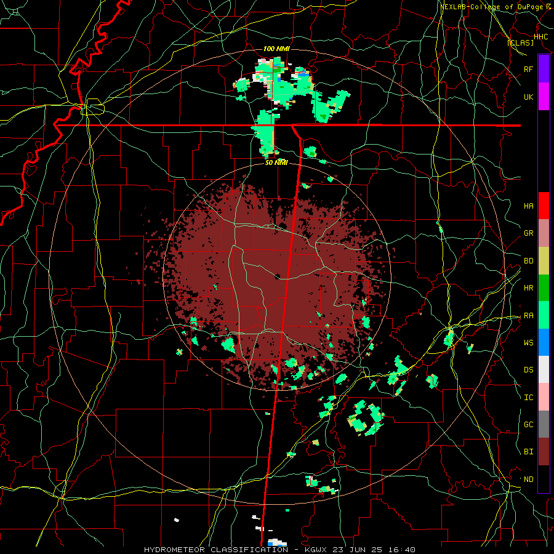
Task: Click the DS legend label
Action: [x=529, y=370]
